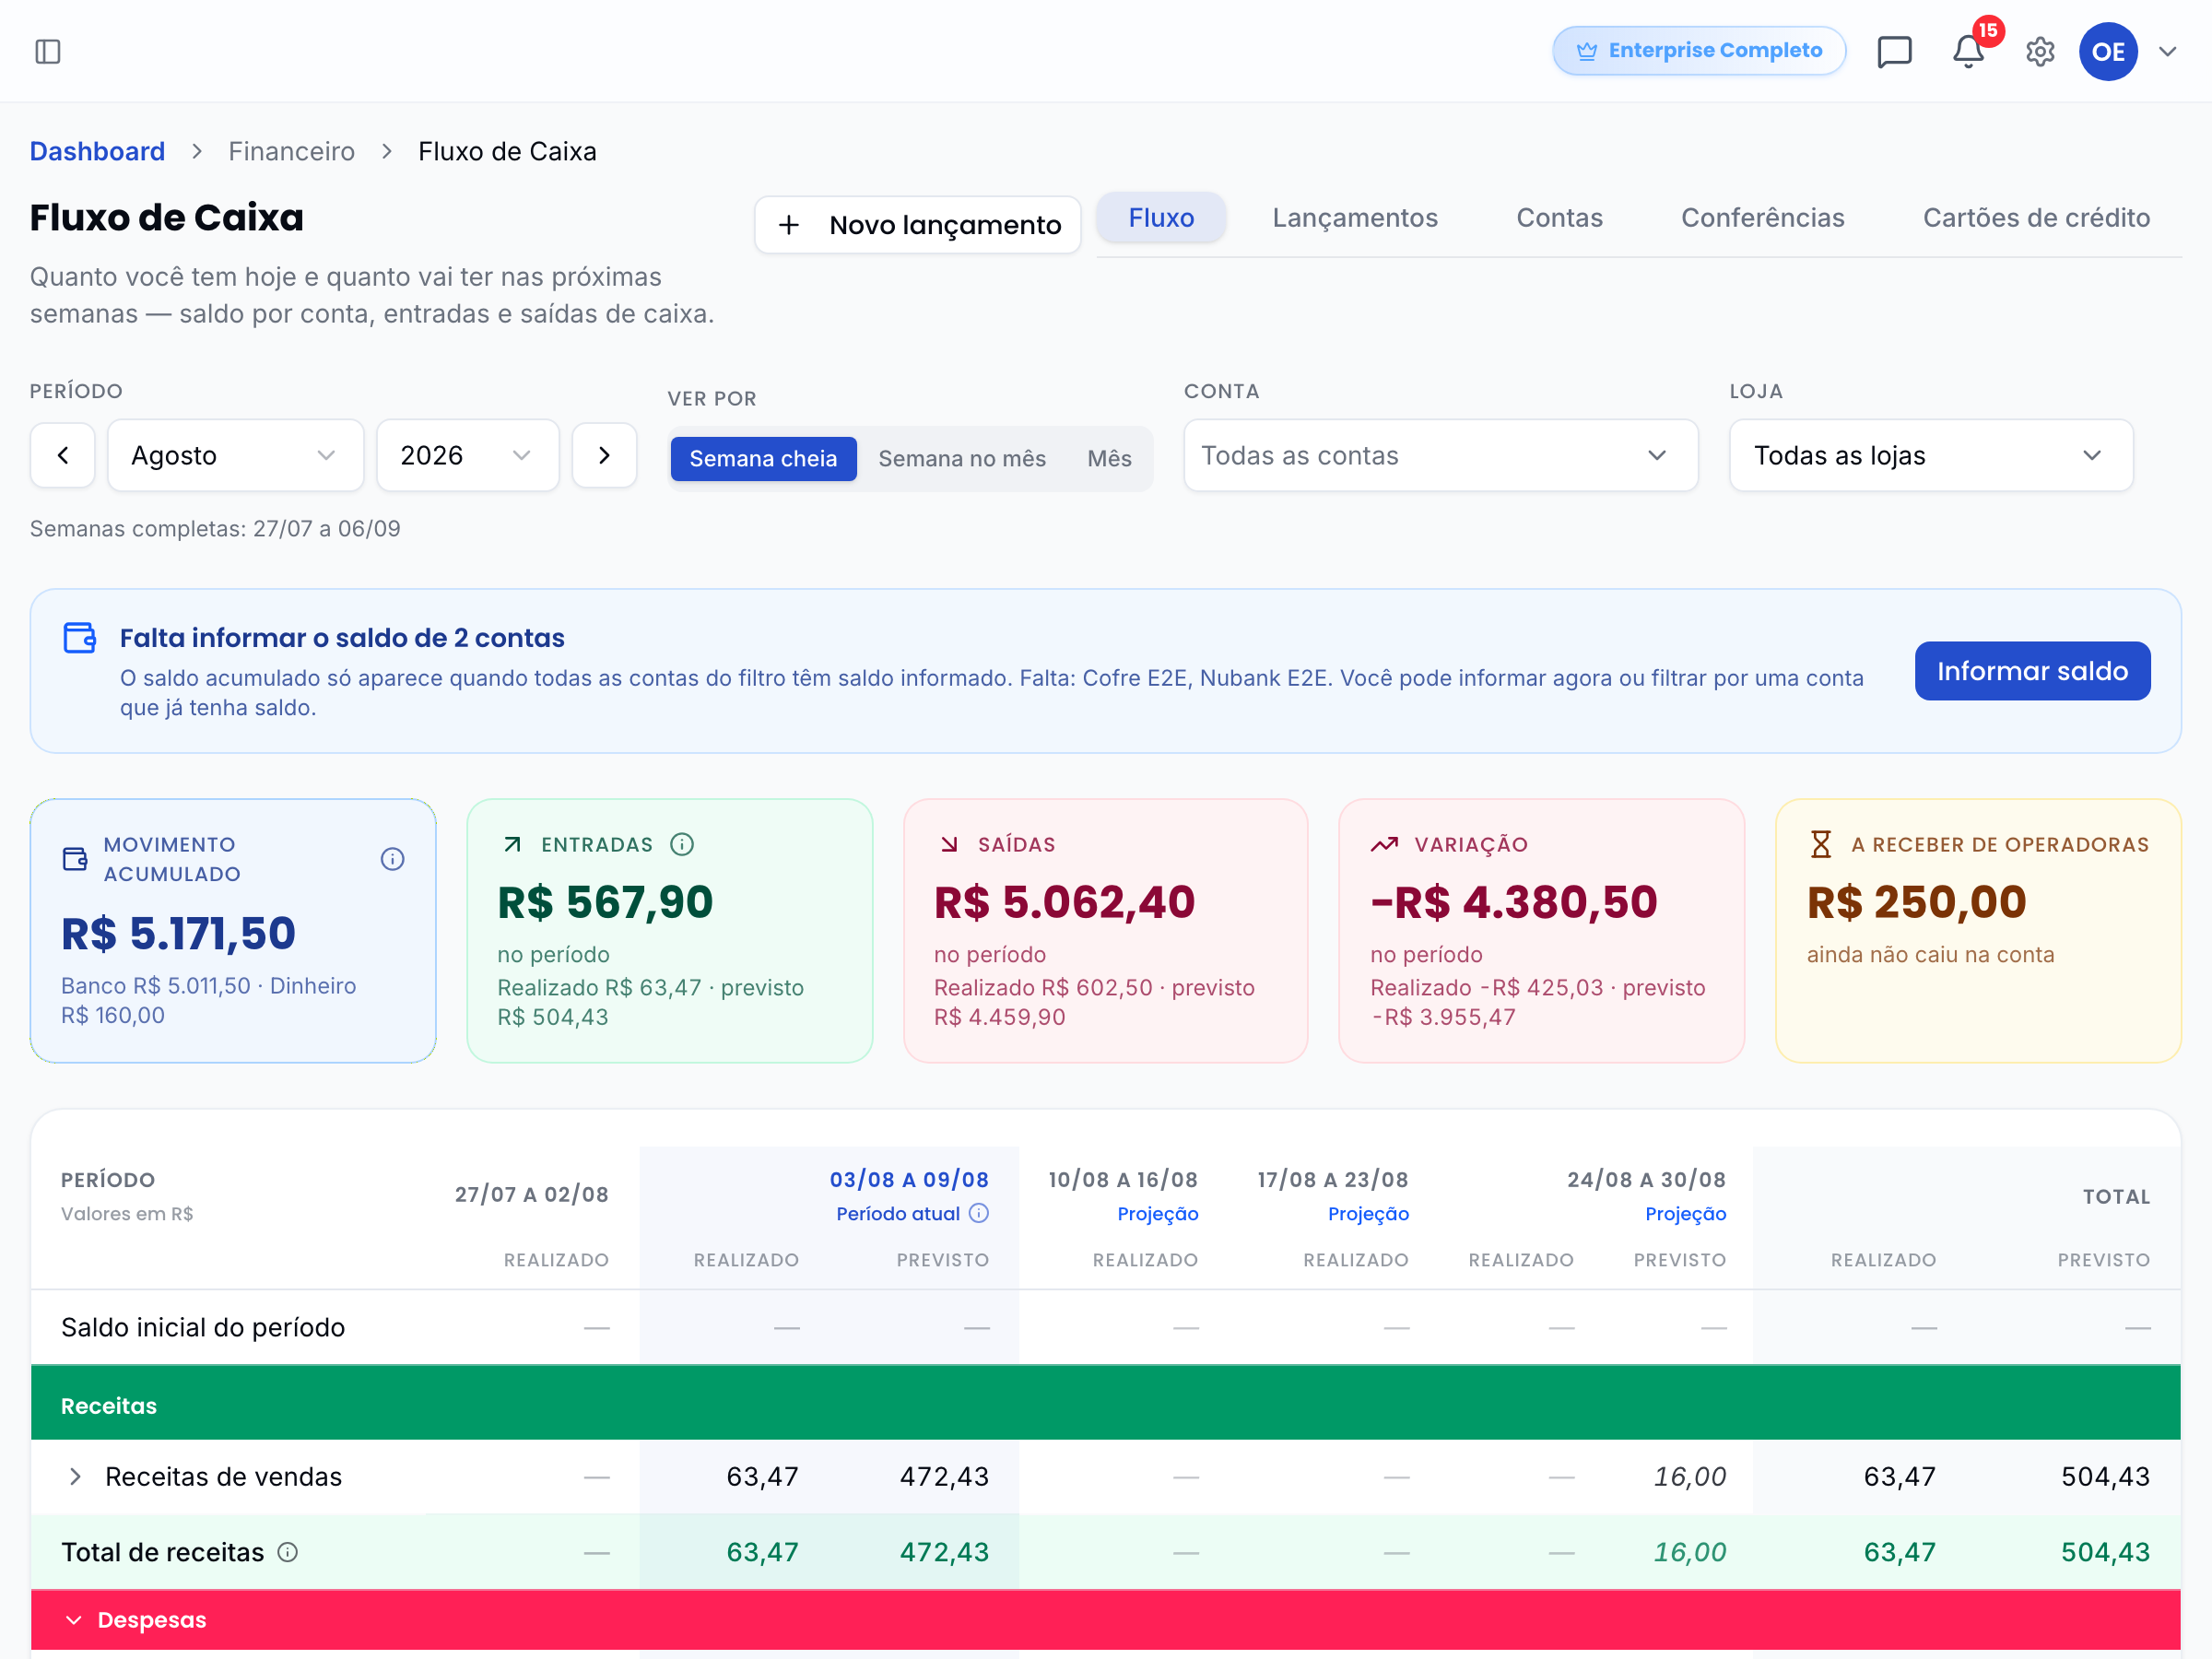The height and width of the screenshot is (1659, 2212).
Task: Click Movimento Acumulado wallet icon
Action: tap(75, 859)
